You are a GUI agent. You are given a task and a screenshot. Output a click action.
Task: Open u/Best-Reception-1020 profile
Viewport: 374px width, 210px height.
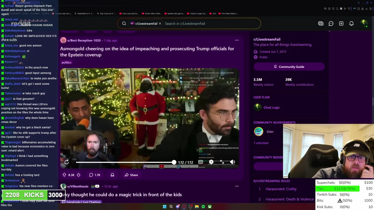pos(84,40)
